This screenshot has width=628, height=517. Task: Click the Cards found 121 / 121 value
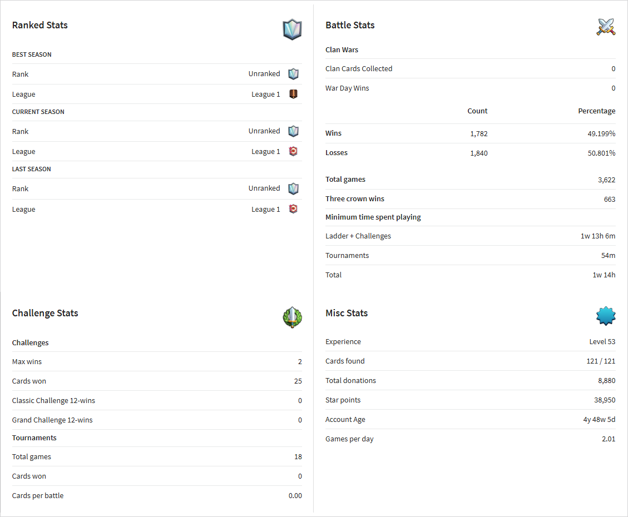601,361
